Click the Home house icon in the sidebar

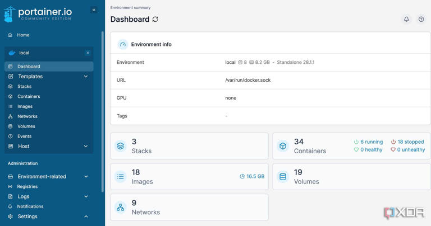[10, 35]
